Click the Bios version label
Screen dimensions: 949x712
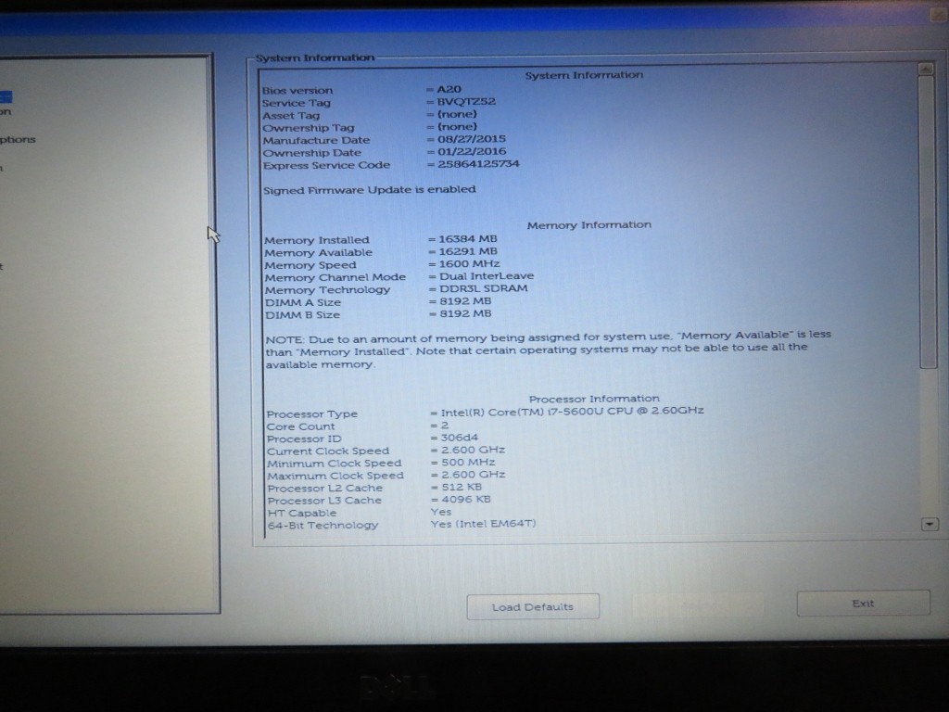point(297,90)
